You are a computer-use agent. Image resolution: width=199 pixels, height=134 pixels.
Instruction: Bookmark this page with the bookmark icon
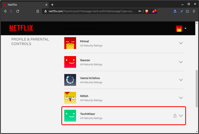tap(38, 11)
